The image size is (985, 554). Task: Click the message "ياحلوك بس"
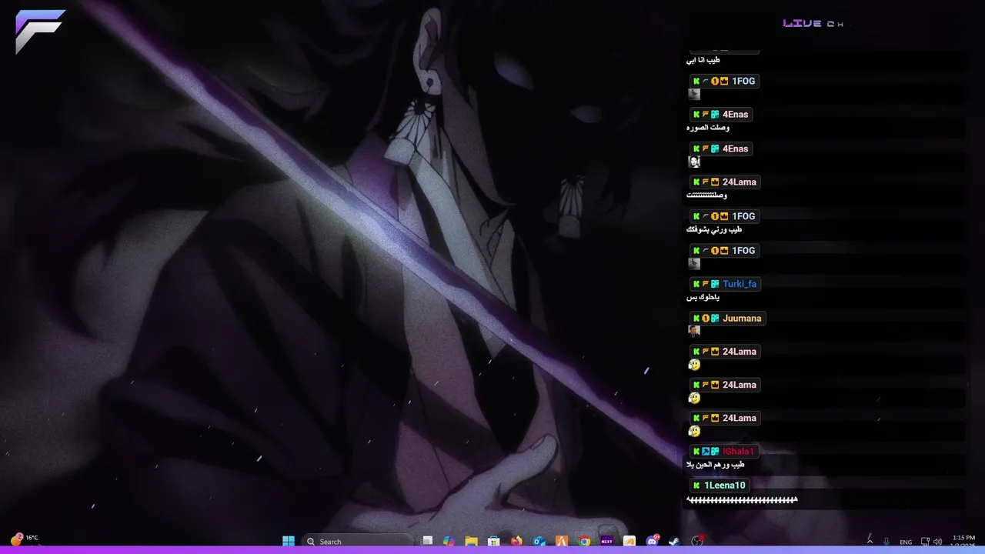point(703,297)
